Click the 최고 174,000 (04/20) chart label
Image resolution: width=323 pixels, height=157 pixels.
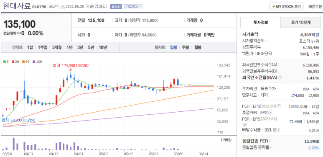(71, 66)
